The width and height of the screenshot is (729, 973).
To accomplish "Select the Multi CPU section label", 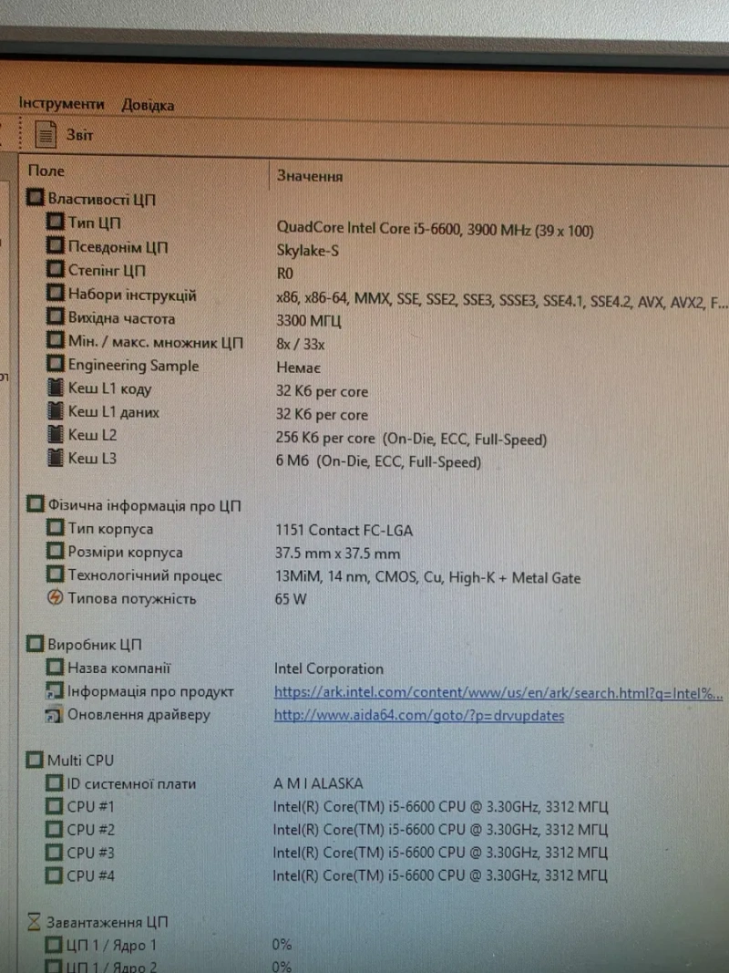I will (80, 761).
